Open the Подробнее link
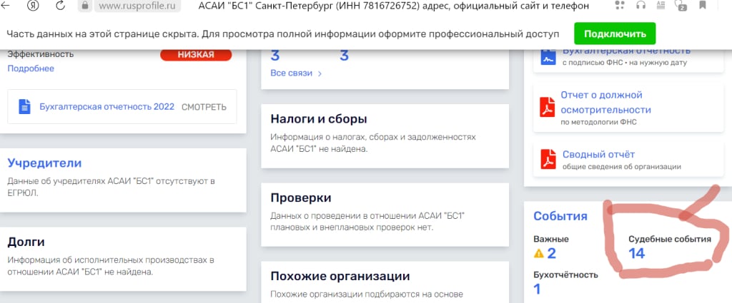 pos(31,68)
